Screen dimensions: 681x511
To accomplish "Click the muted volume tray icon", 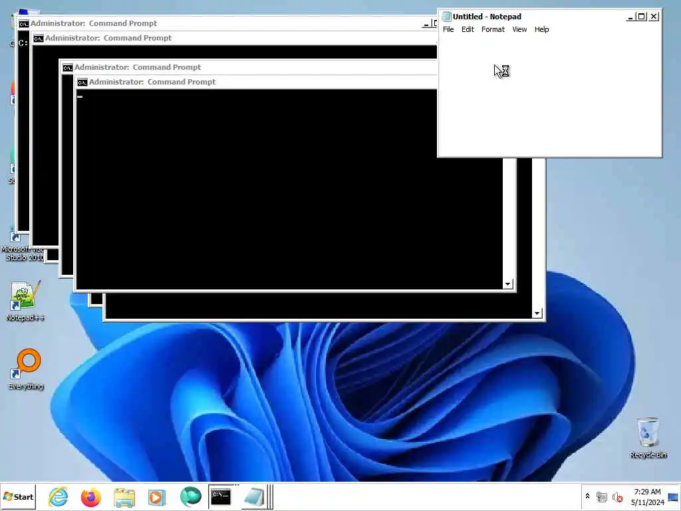I will coord(617,497).
